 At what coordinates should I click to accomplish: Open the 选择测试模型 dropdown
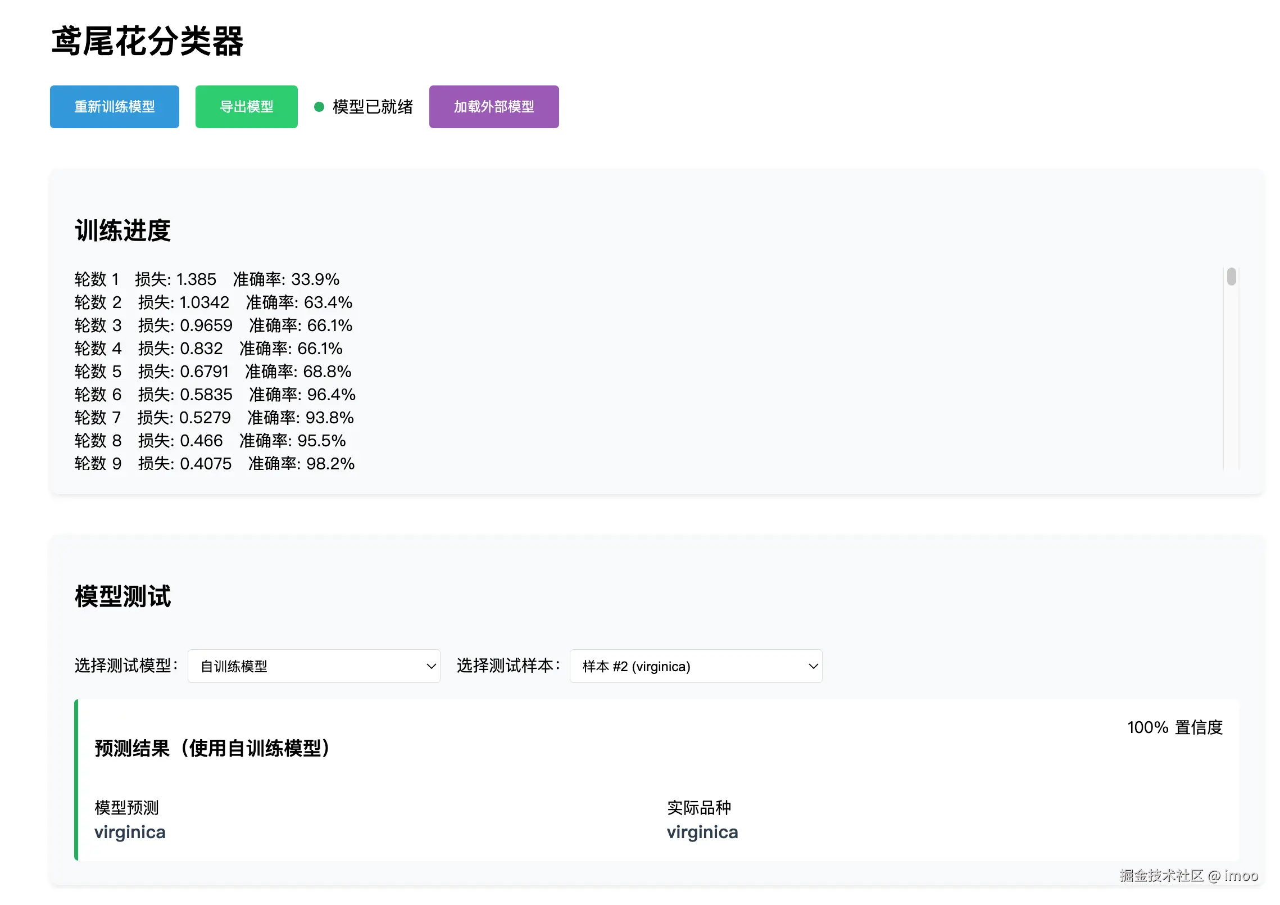pos(313,666)
